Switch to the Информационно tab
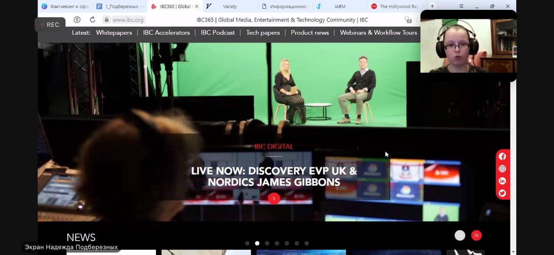Screen dimensions: 554x255 point(286,6)
